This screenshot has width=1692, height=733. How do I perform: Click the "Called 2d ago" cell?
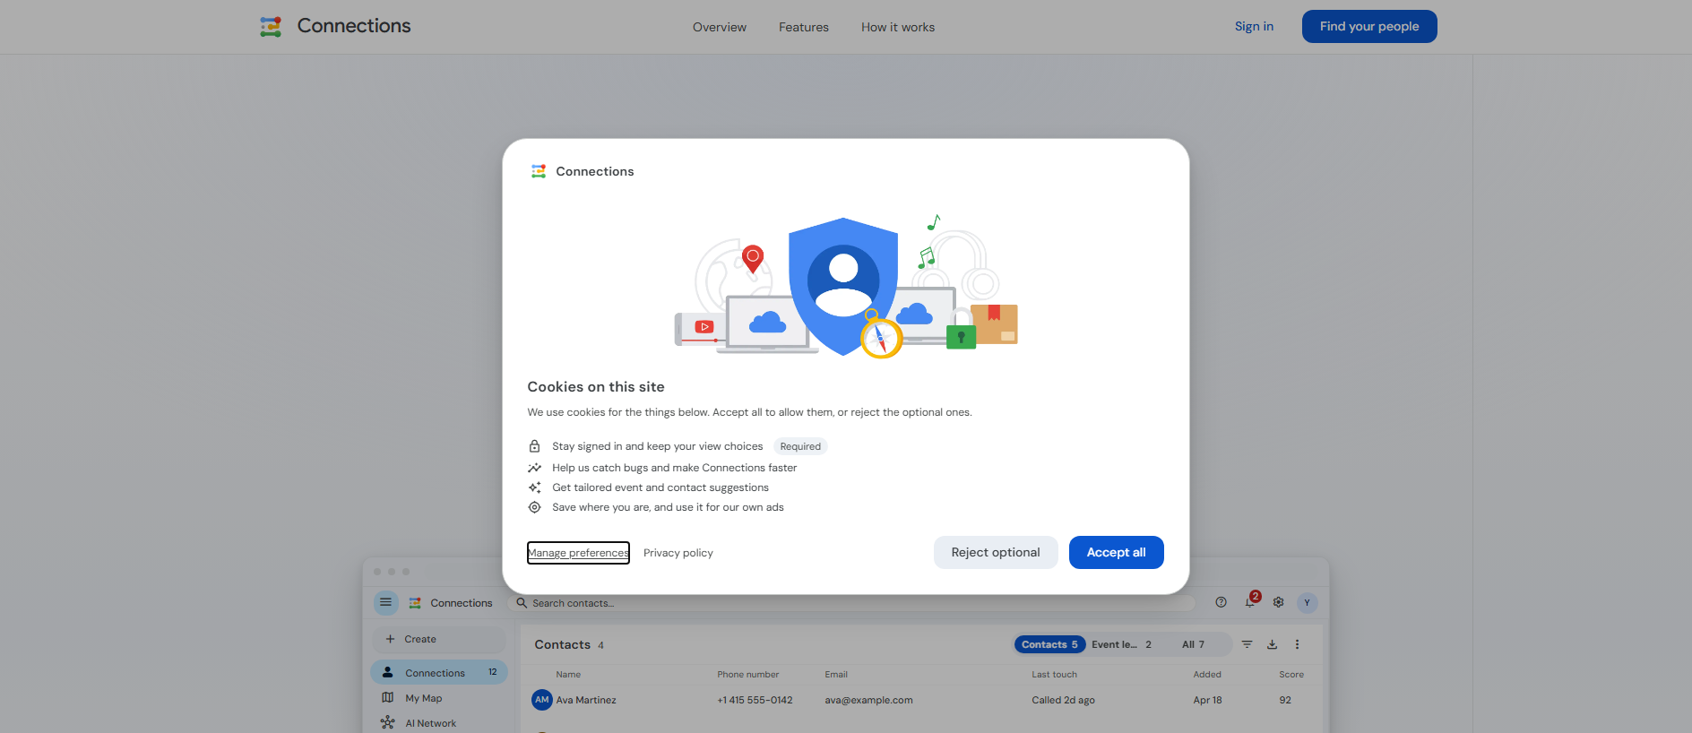1064,700
